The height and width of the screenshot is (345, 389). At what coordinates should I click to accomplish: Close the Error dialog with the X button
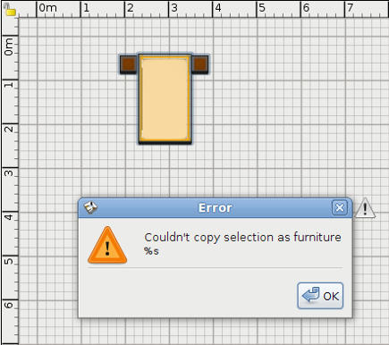point(340,207)
